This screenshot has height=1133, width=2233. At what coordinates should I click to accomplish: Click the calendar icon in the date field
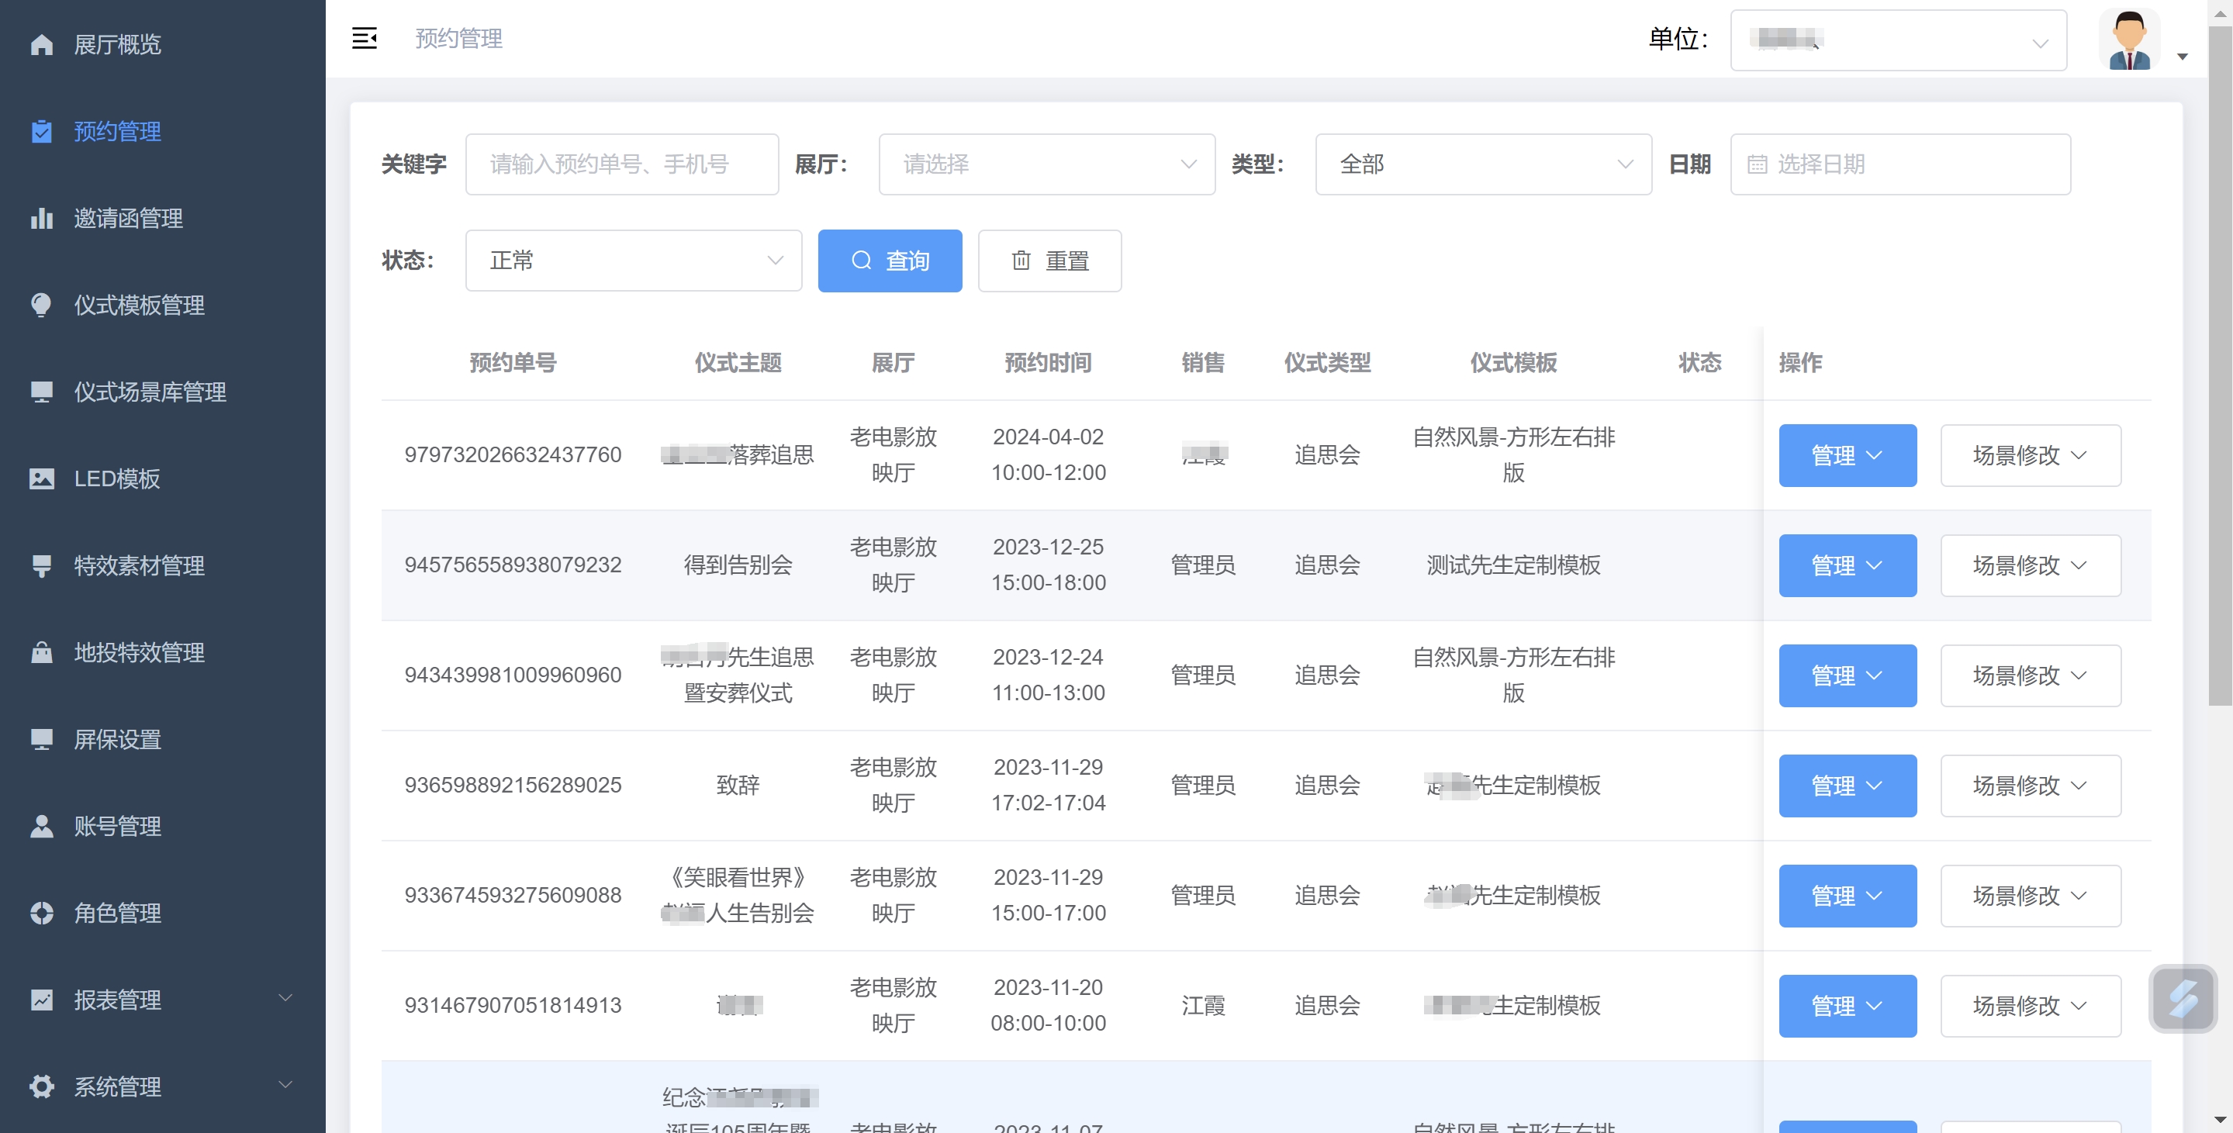[x=1757, y=164]
